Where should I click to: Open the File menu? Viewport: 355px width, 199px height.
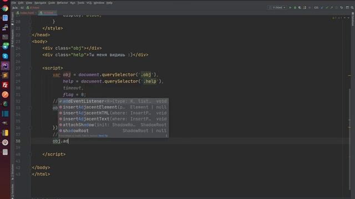pos(14,3)
